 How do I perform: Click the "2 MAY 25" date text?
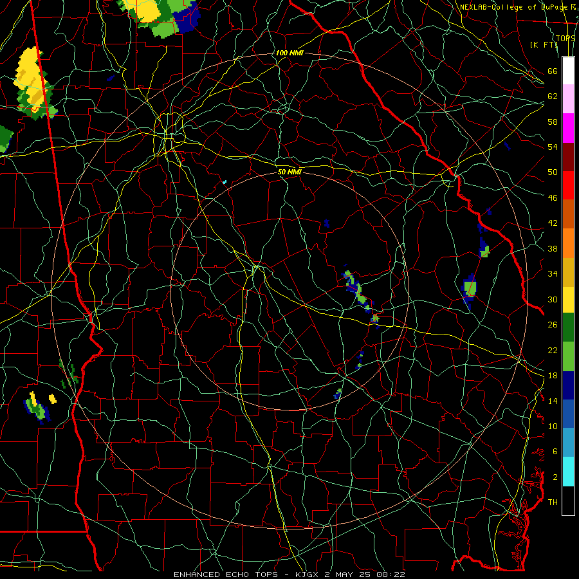(349, 574)
